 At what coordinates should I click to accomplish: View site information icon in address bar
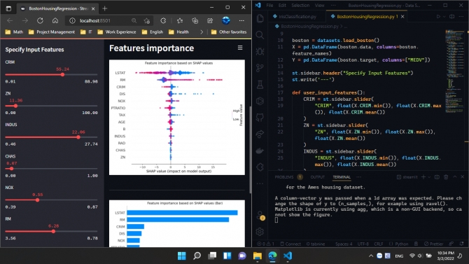72,20
